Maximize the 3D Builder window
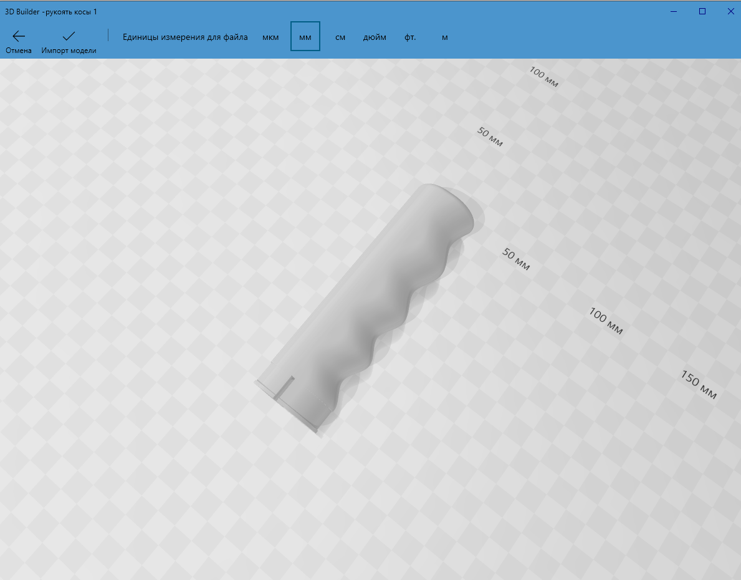741x580 pixels. [702, 11]
